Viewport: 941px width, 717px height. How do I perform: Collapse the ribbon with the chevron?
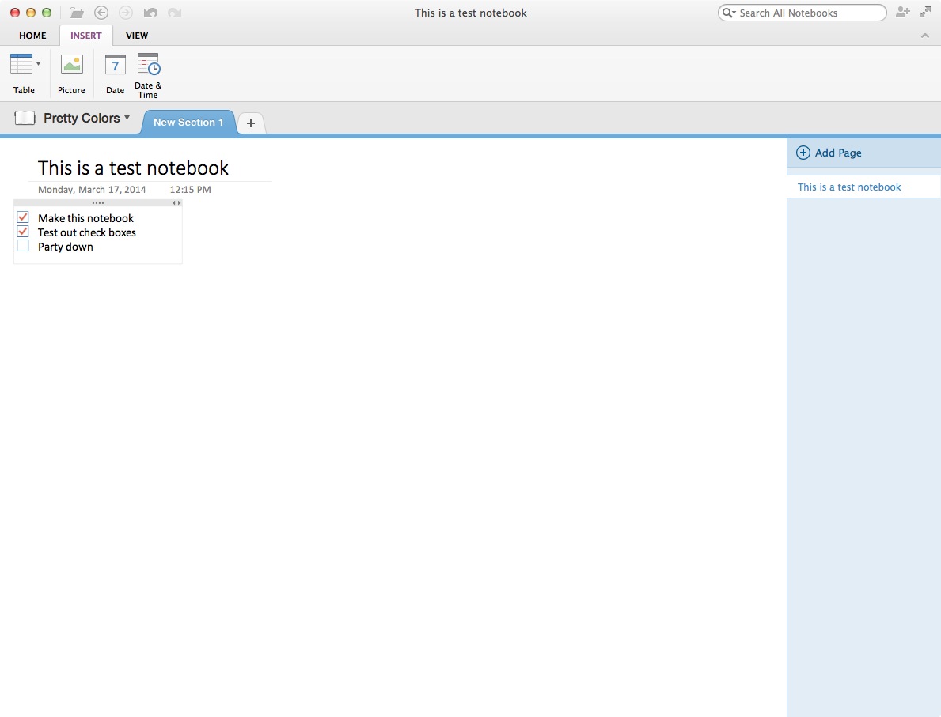coord(924,35)
